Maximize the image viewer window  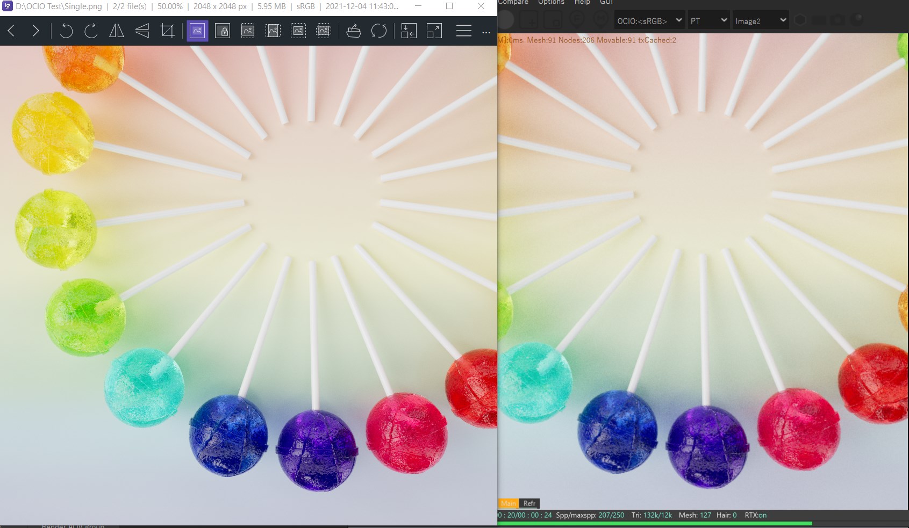pyautogui.click(x=449, y=6)
